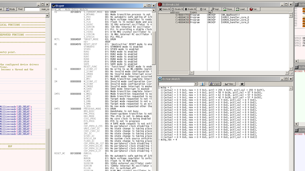305x171 pixels.
Task: Click GS register value 30130072
Action: point(76,12)
